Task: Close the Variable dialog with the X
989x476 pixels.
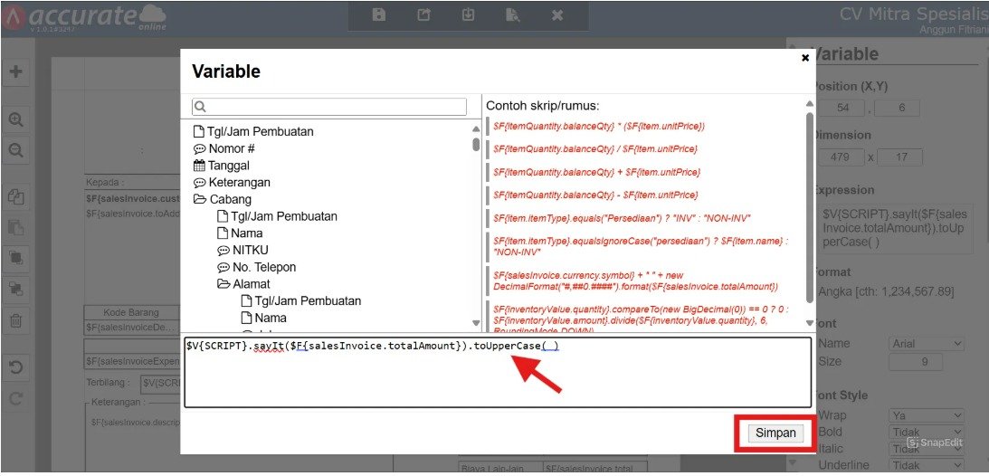Action: [804, 58]
